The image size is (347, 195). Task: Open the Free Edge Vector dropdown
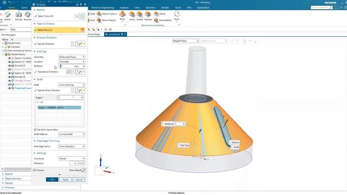pyautogui.click(x=72, y=146)
